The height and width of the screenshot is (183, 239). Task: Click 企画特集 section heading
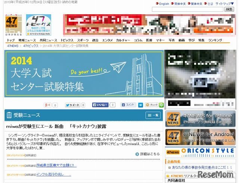pyautogui.click(x=174, y=161)
